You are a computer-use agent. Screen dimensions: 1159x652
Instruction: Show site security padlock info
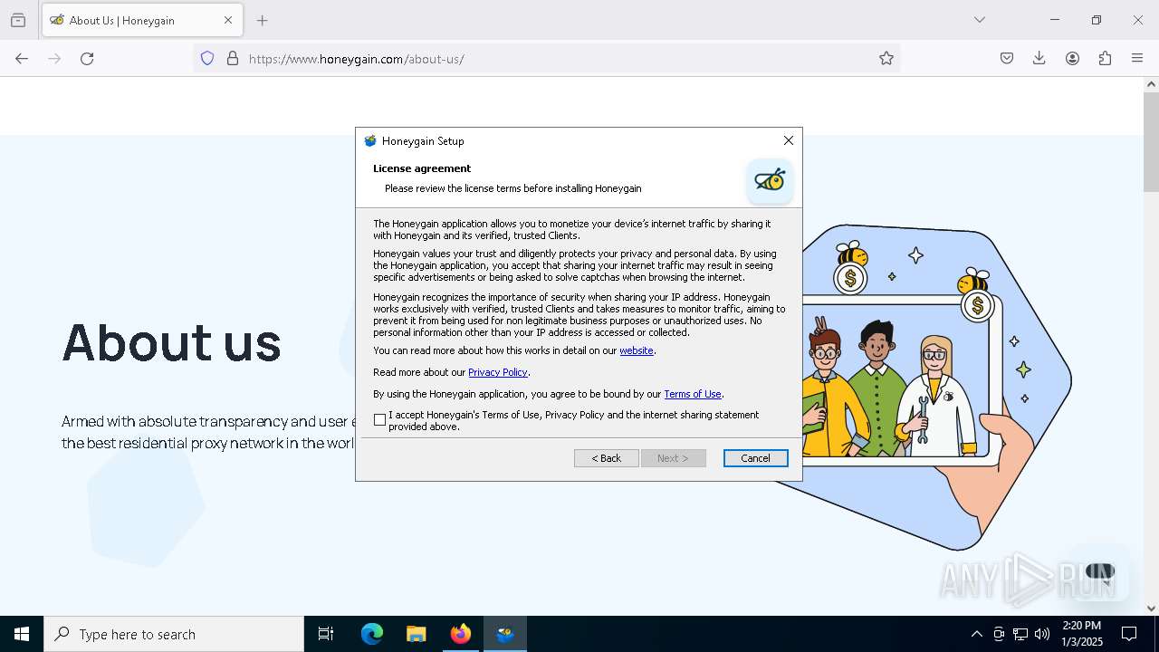click(x=233, y=58)
